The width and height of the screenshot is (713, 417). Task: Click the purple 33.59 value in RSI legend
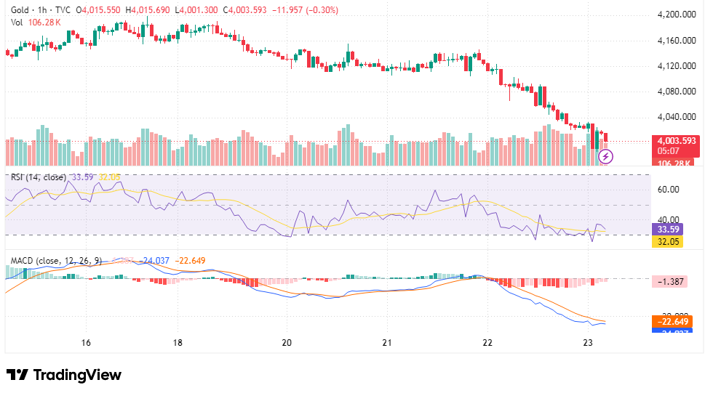point(82,177)
